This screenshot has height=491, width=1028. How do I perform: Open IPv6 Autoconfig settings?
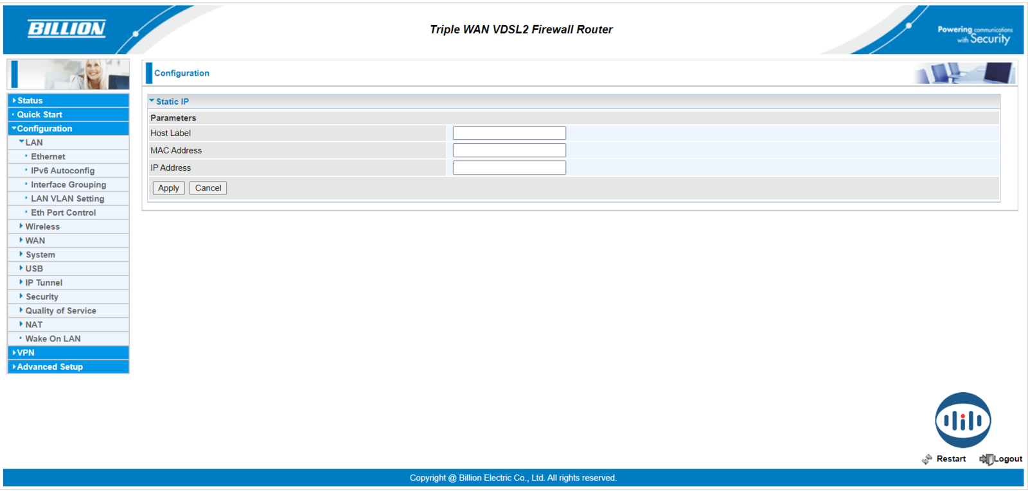(62, 171)
